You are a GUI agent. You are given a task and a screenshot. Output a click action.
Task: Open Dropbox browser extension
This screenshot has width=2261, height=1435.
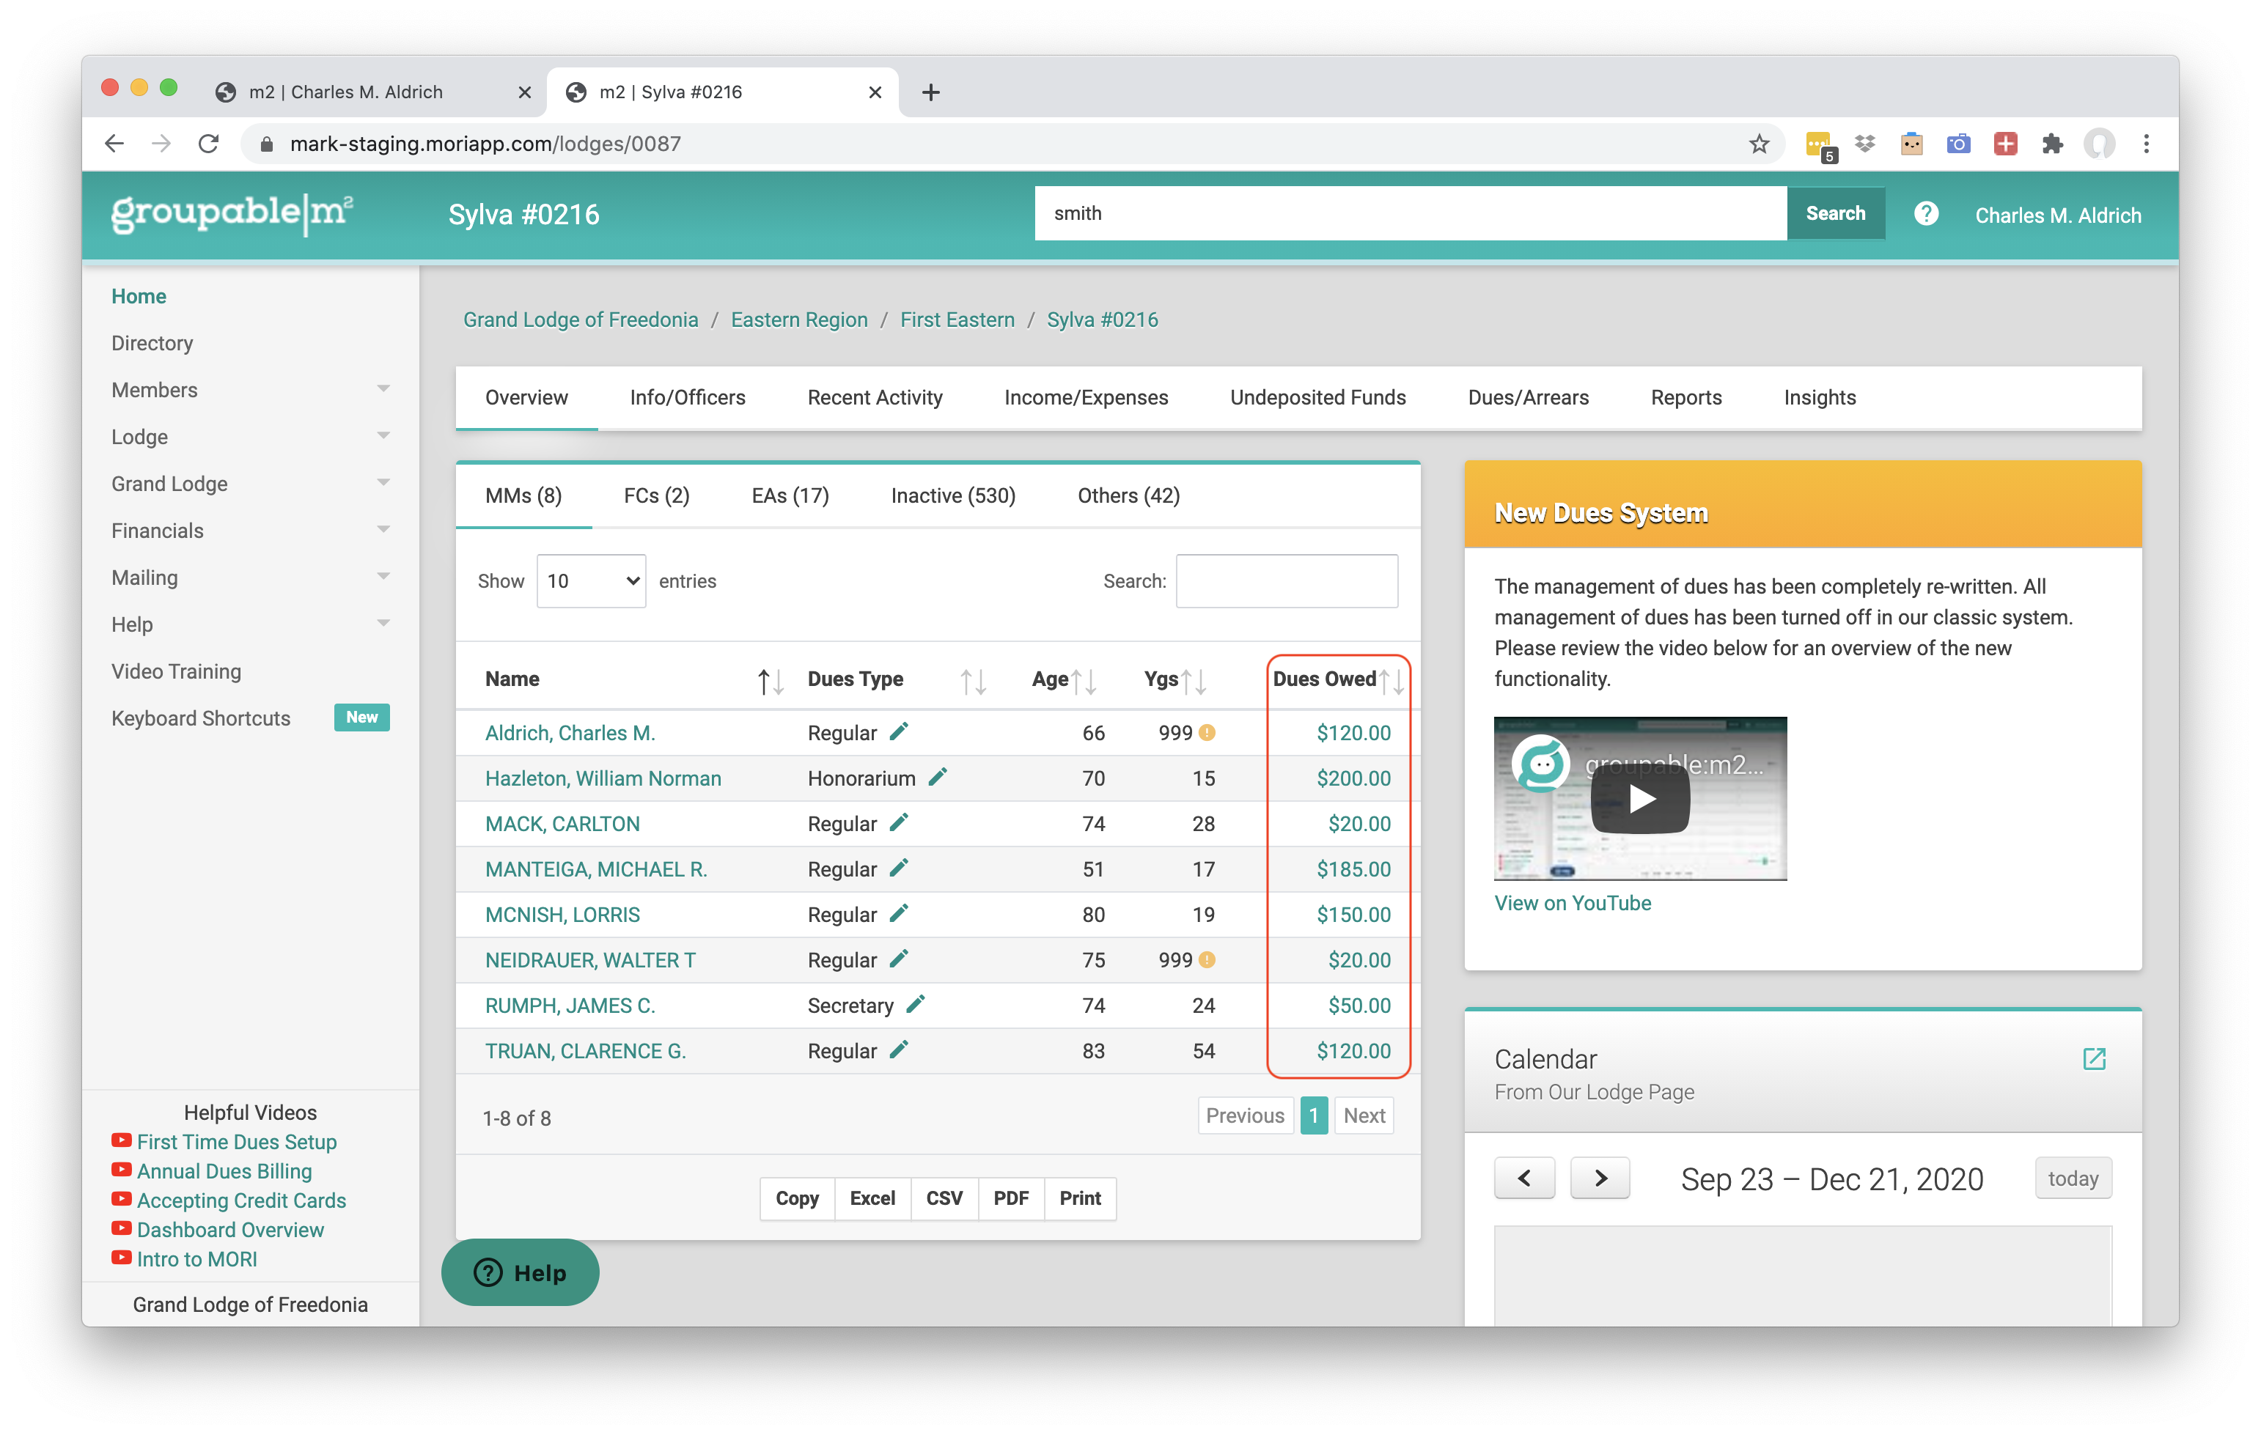click(1865, 144)
